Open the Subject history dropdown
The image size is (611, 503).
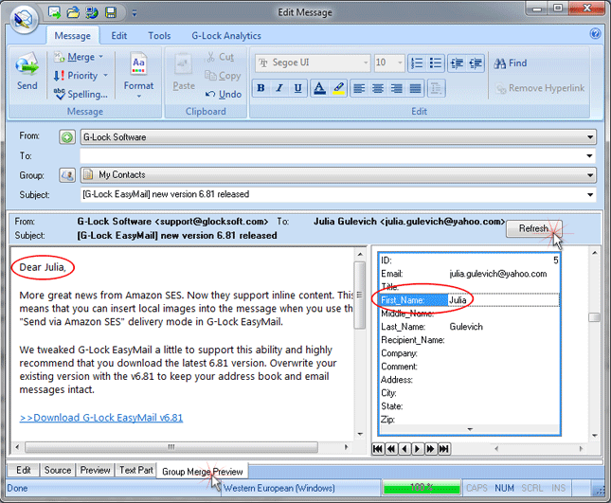tap(590, 194)
